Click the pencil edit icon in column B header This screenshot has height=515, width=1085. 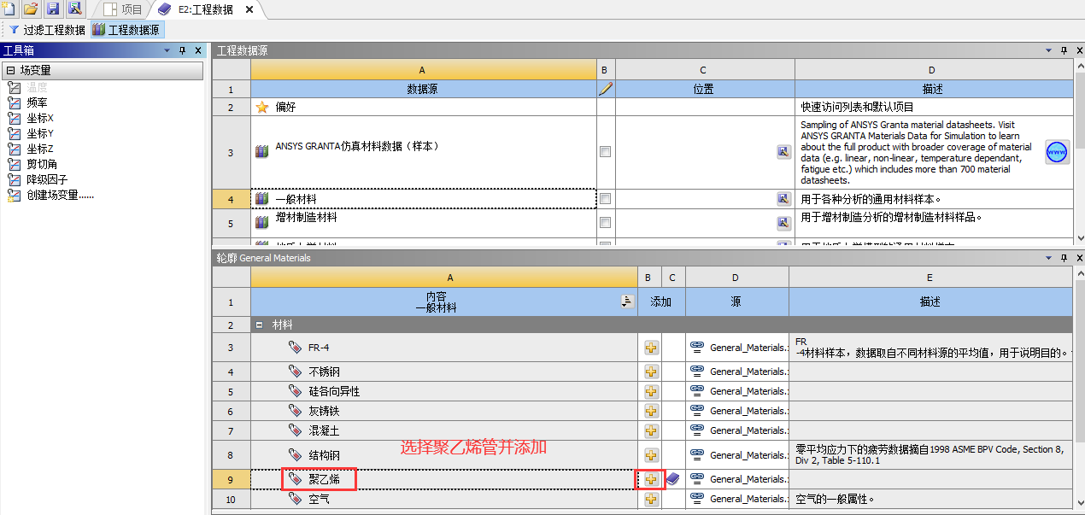tap(604, 88)
